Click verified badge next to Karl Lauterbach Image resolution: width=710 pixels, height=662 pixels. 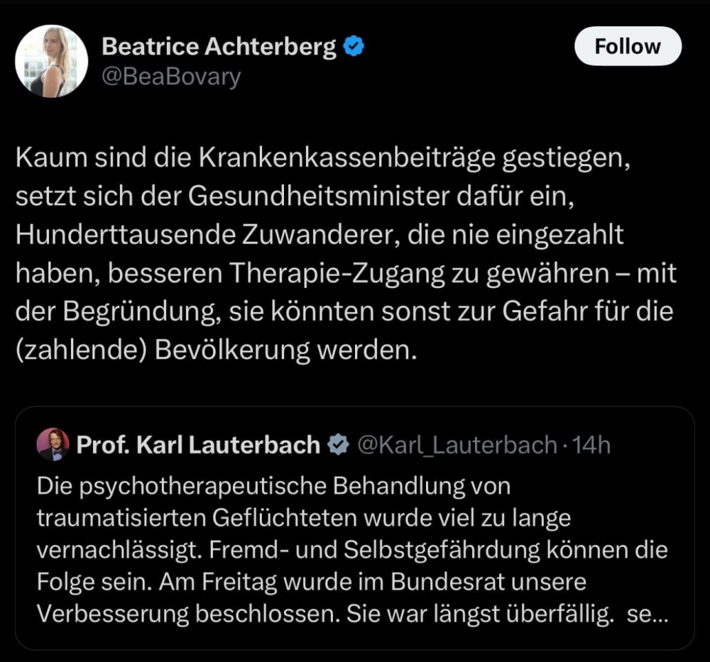[x=338, y=445]
